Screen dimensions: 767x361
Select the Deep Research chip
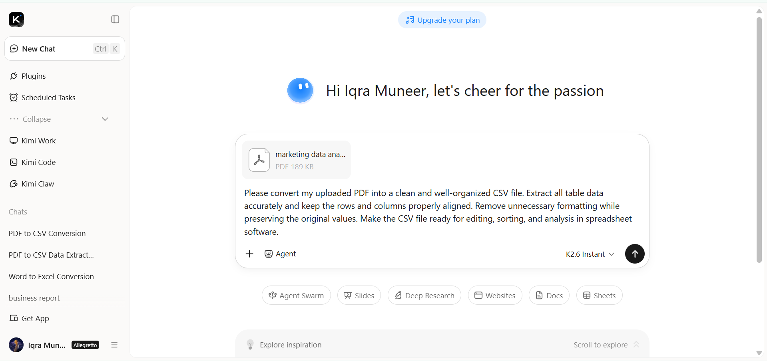pos(424,295)
